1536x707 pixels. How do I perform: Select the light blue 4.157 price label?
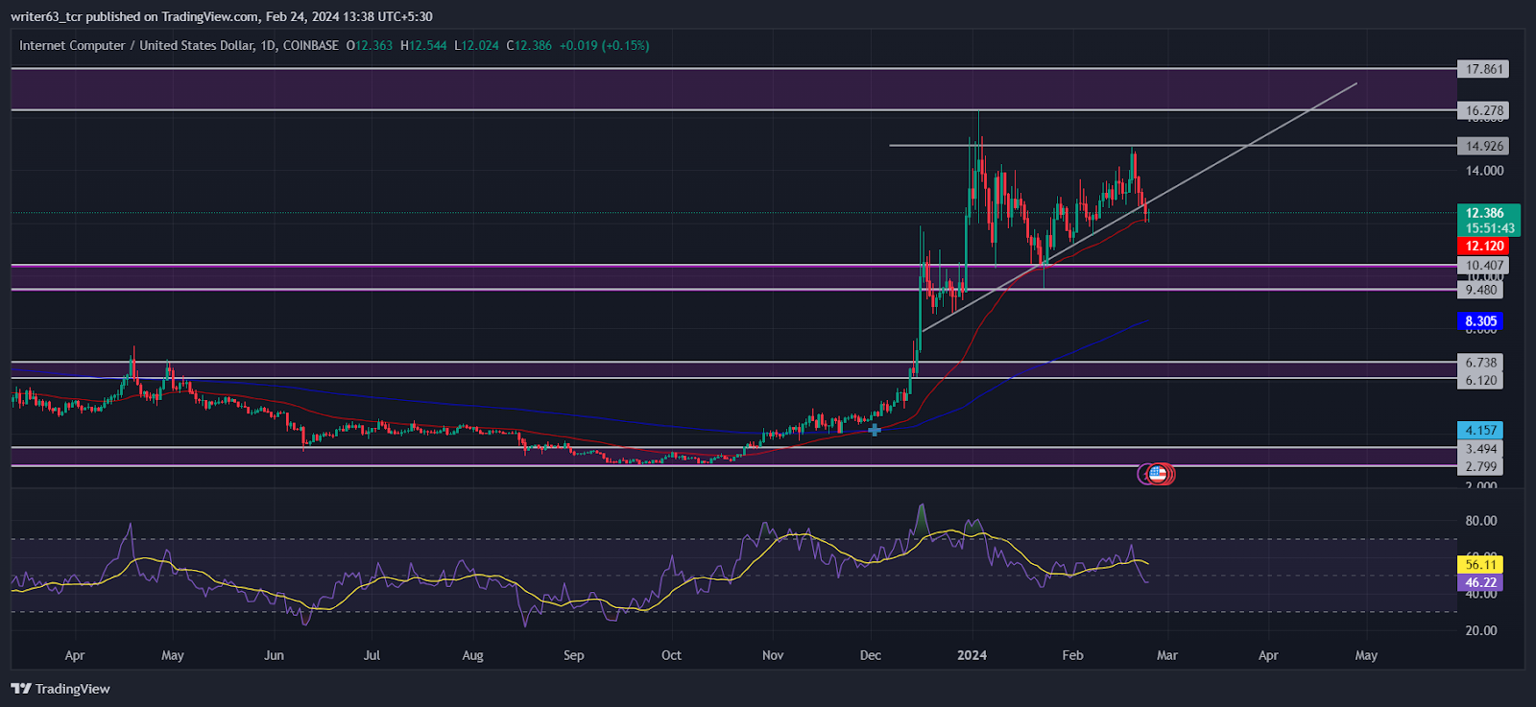1481,431
